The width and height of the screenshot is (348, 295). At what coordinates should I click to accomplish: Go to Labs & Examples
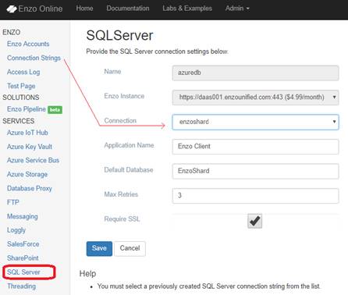(x=187, y=9)
